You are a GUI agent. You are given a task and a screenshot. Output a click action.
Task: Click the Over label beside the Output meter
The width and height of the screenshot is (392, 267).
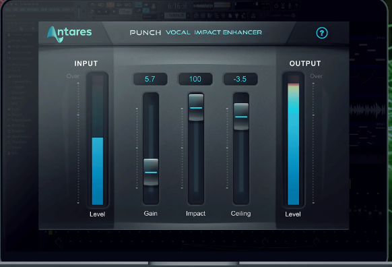point(317,76)
